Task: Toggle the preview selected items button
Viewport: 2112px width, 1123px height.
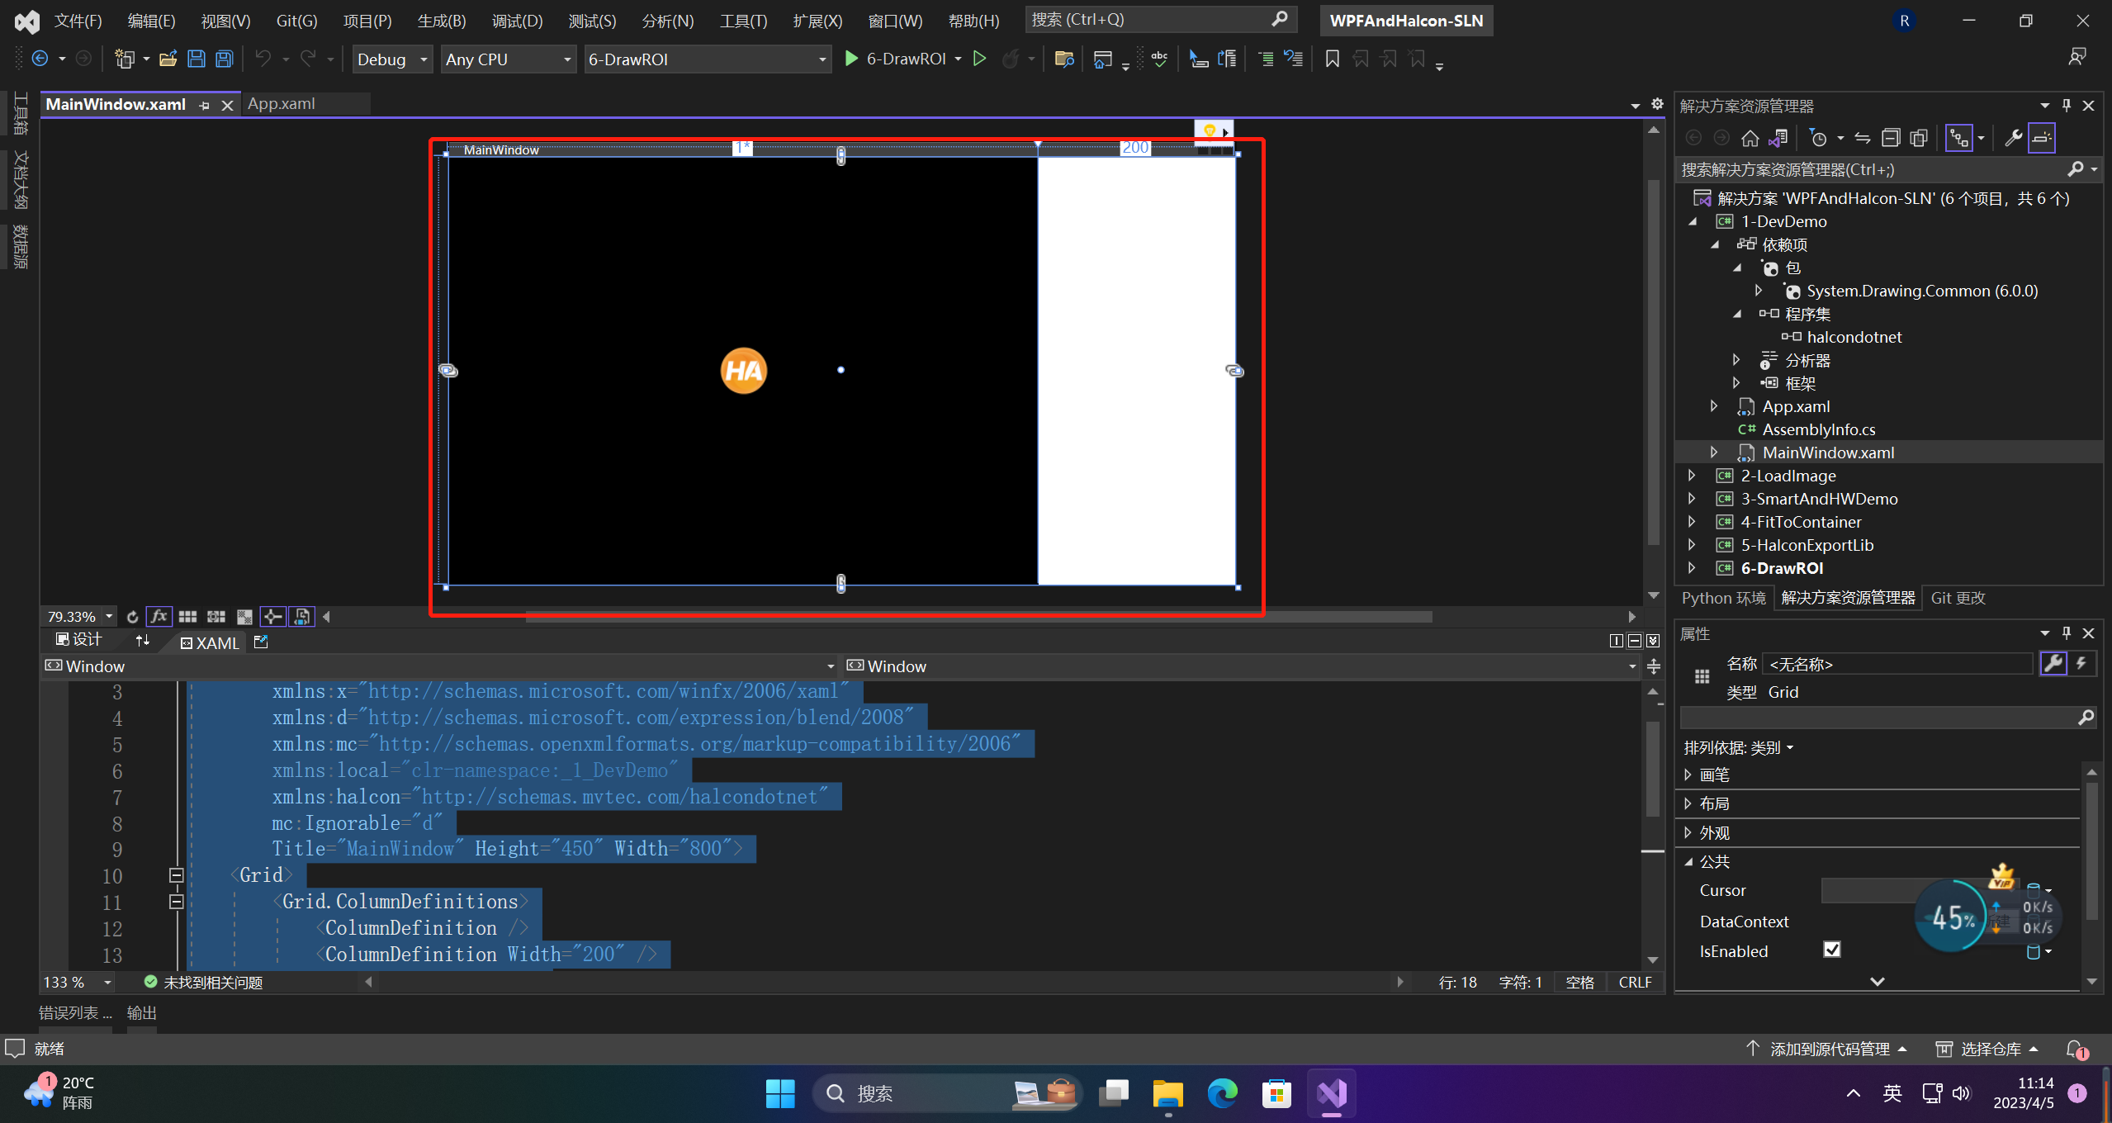Action: (x=2041, y=138)
